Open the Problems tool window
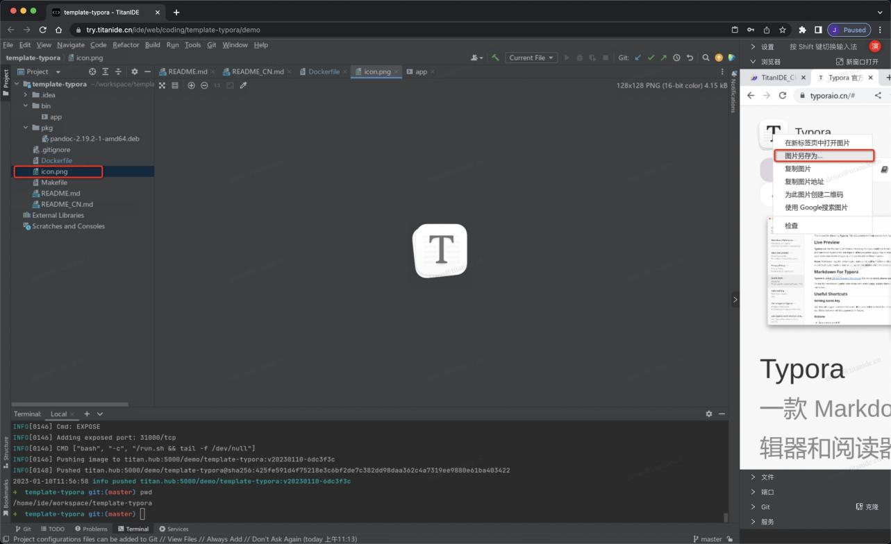 [92, 529]
